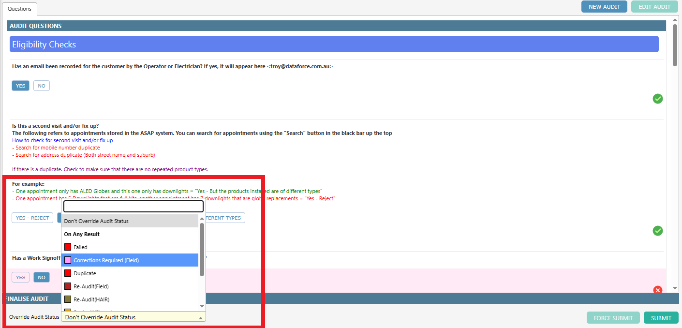Select NO for email recorded question
Image resolution: width=682 pixels, height=328 pixels.
point(42,86)
